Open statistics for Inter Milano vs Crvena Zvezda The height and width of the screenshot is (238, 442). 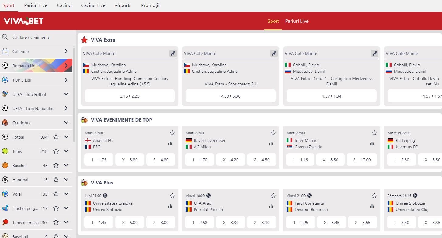372,144
